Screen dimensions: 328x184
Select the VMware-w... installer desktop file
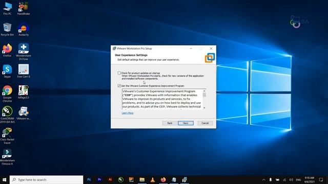24,113
